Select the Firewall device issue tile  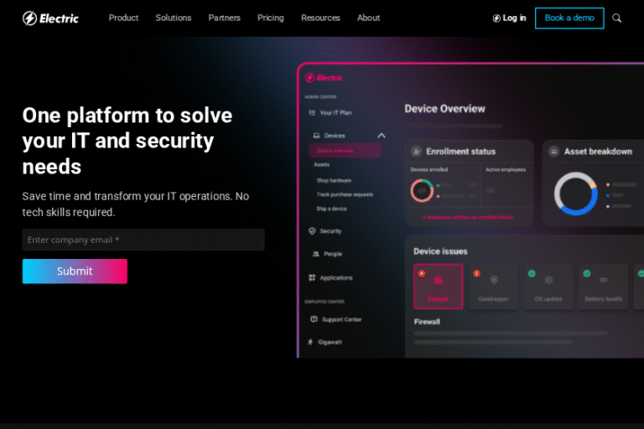click(x=438, y=287)
